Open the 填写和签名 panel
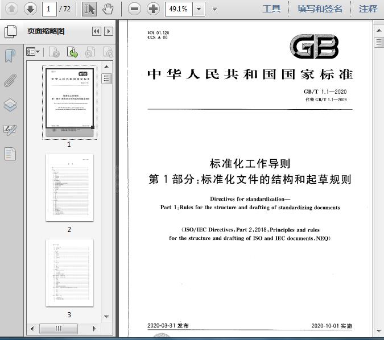The height and width of the screenshot is (340, 384). pos(320,9)
